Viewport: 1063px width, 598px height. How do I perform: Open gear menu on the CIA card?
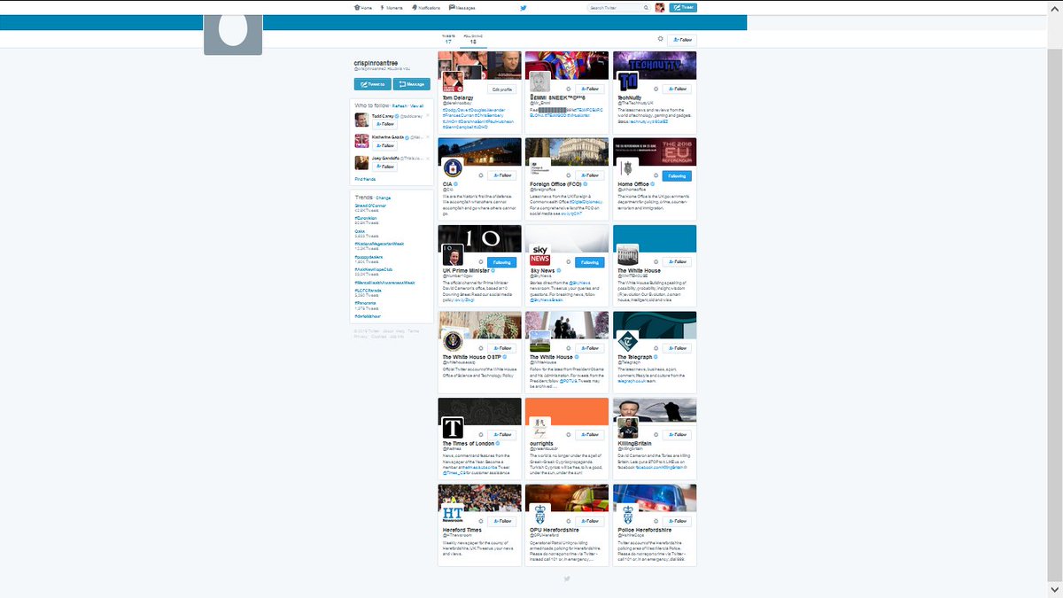pos(481,176)
